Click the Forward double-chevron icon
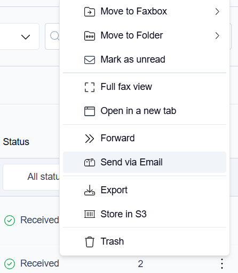This screenshot has width=238, height=273. [90, 139]
